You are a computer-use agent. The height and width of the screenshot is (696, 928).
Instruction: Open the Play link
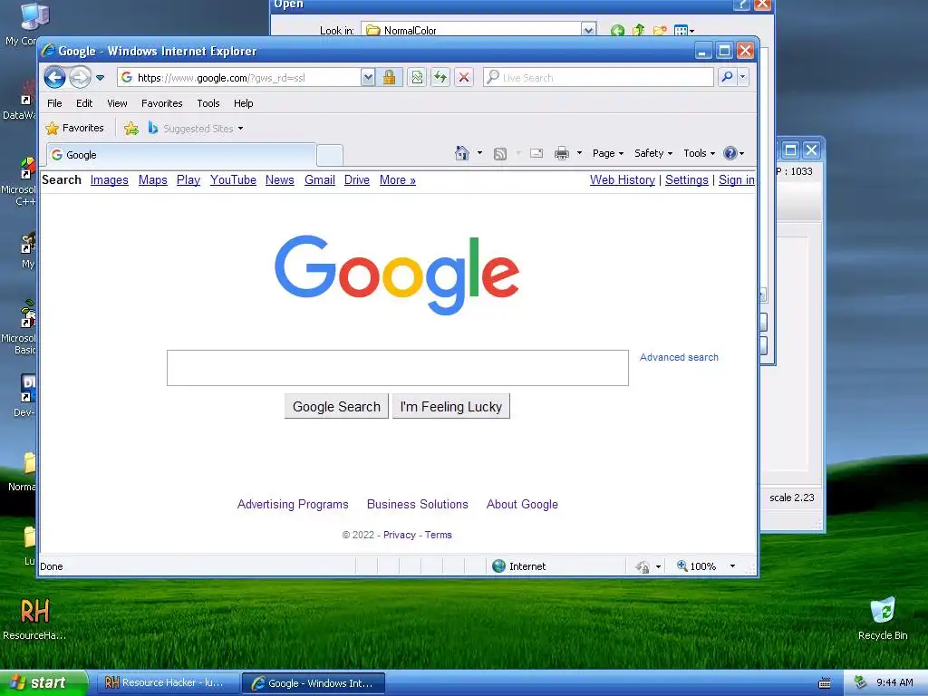click(x=188, y=180)
